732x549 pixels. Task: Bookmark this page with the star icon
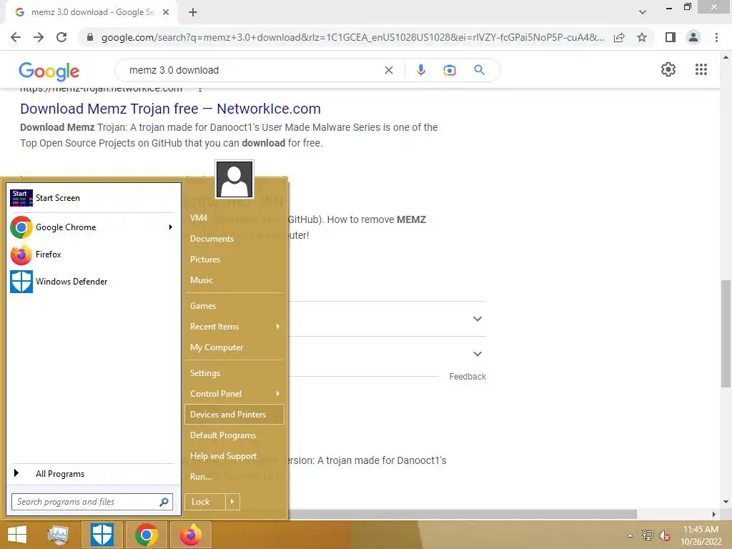(642, 37)
